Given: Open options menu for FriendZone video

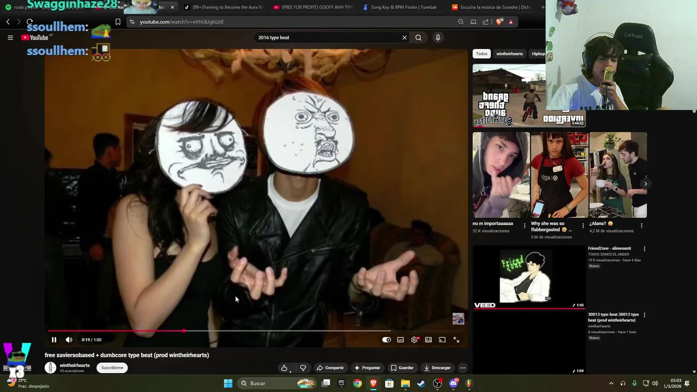Looking at the screenshot, I should coord(644,249).
